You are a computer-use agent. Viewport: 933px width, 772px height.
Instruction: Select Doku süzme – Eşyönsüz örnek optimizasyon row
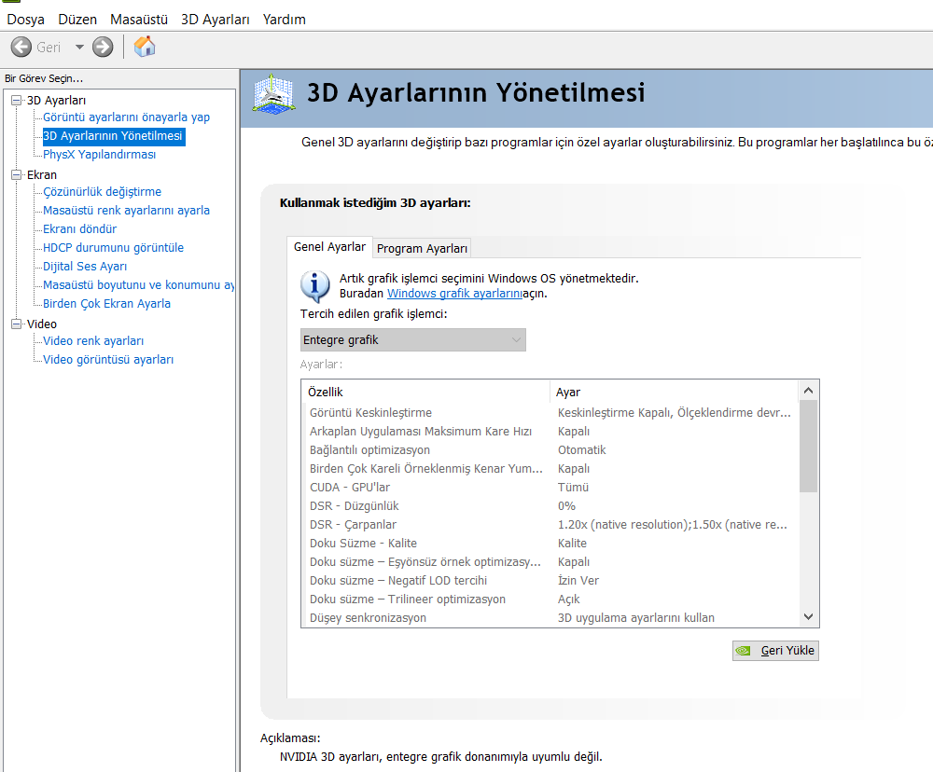(x=550, y=562)
